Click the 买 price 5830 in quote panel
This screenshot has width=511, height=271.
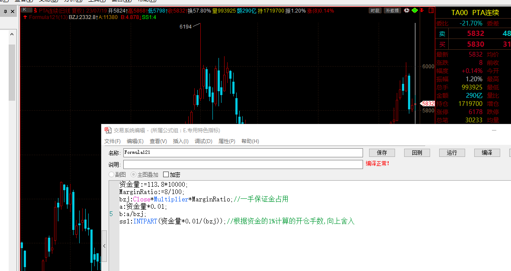[476, 44]
